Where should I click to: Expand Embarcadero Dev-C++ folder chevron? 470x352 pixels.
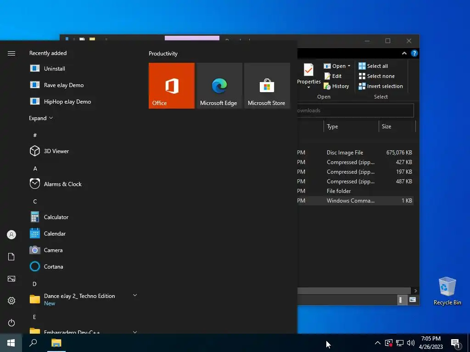pos(135,332)
